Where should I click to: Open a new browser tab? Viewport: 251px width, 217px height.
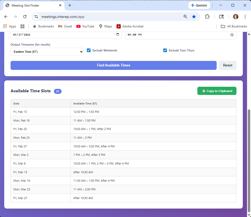click(x=70, y=5)
